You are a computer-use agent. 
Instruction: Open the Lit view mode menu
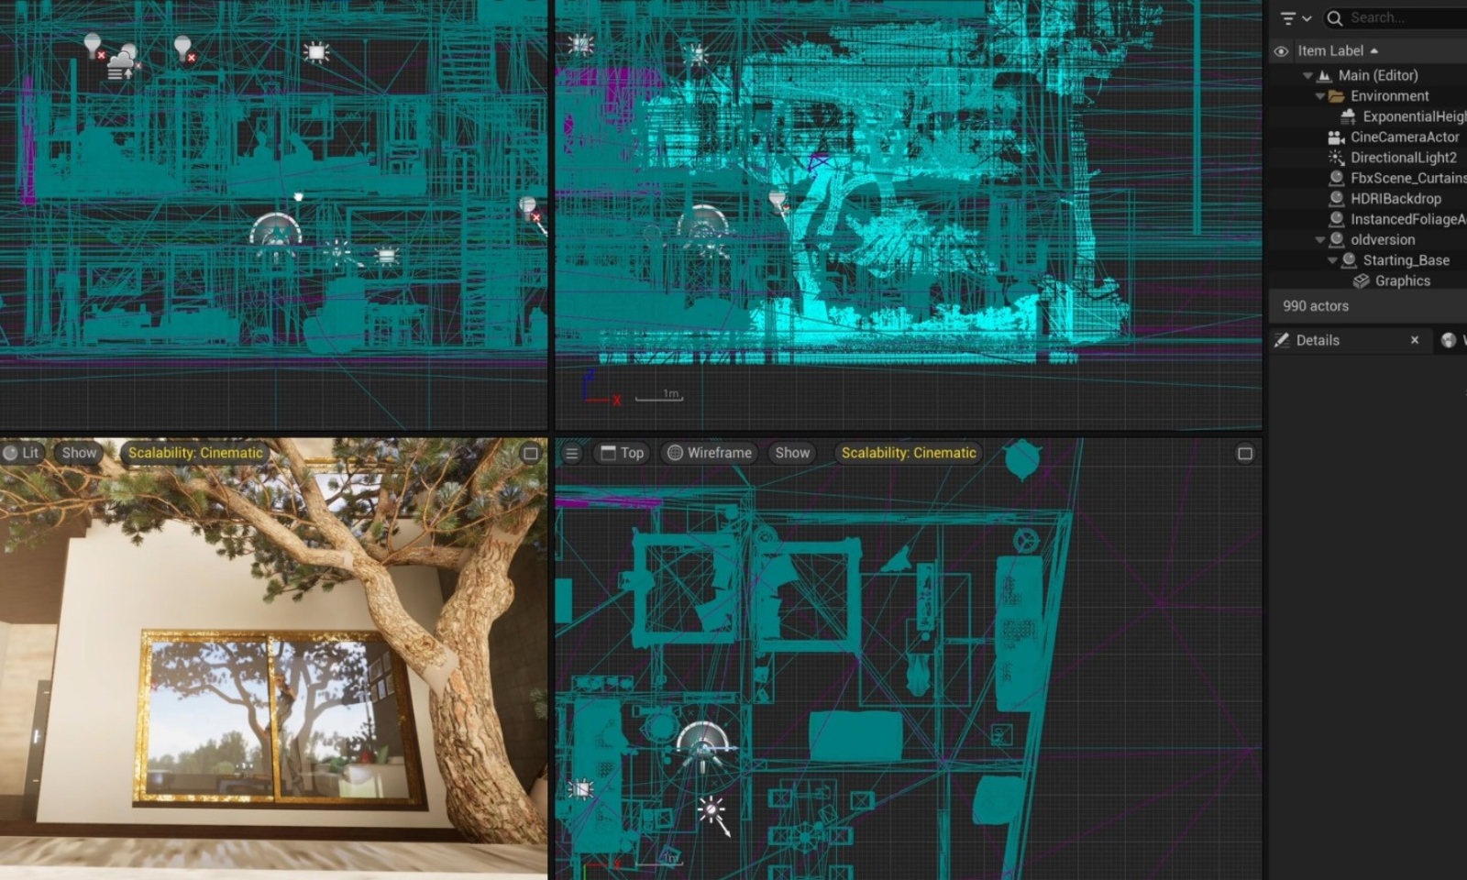(x=21, y=453)
